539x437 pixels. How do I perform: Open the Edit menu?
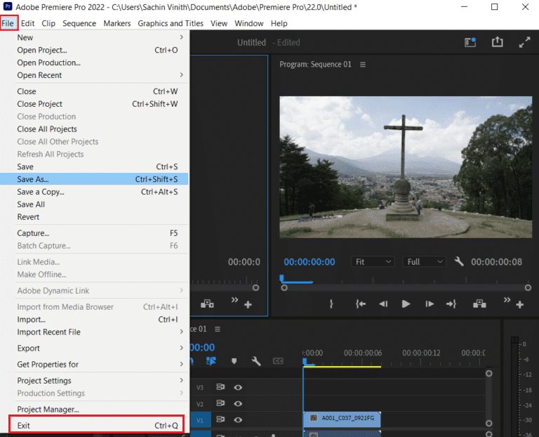[27, 23]
